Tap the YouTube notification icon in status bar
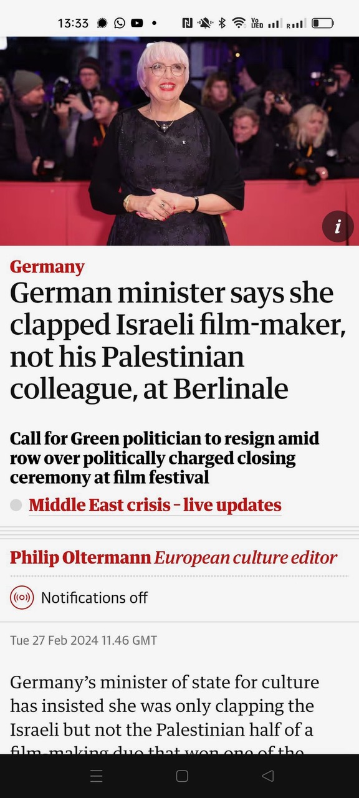 tap(136, 23)
